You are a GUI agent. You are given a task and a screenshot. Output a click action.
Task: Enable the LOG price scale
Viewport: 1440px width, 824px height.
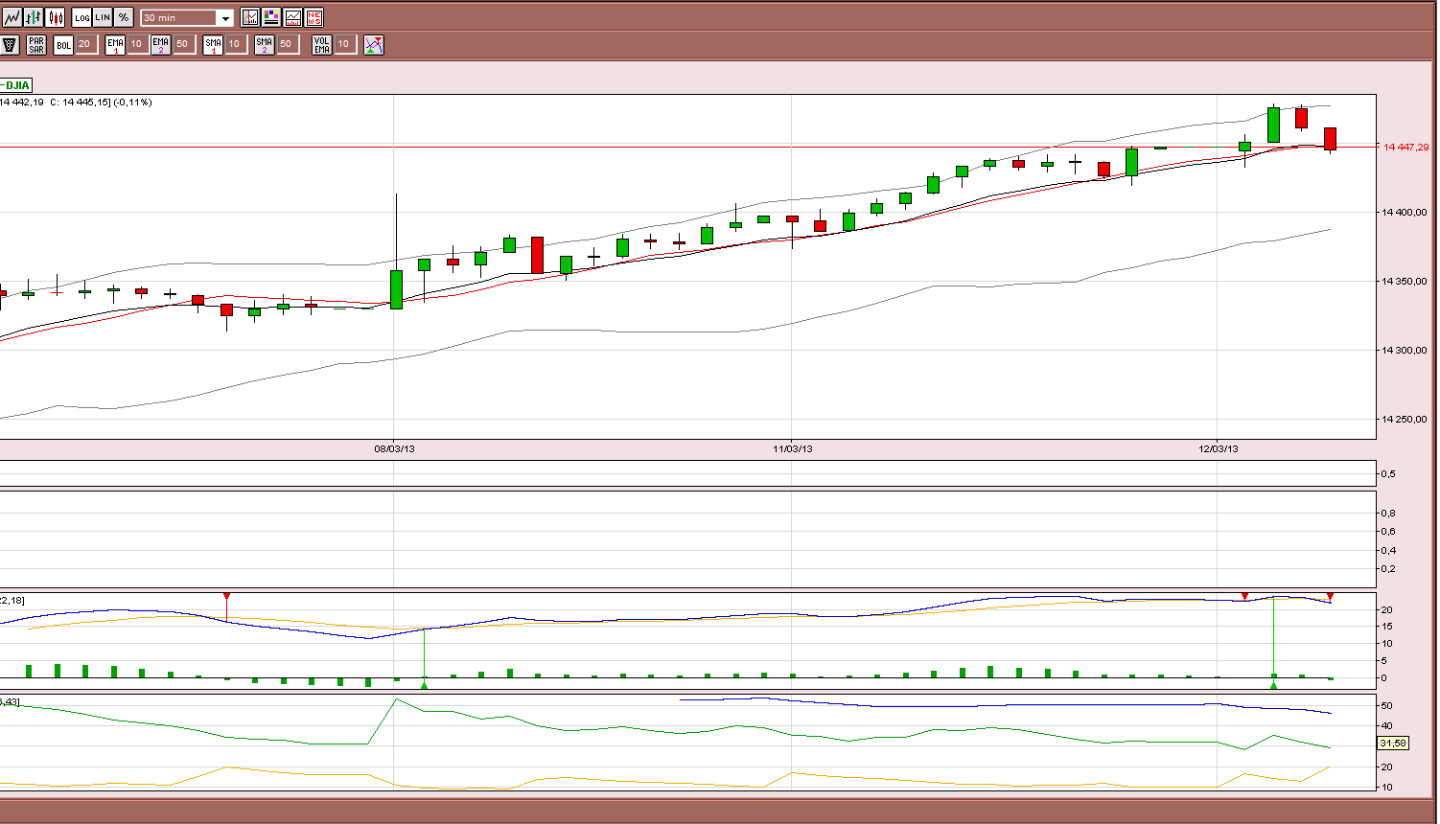coord(82,17)
